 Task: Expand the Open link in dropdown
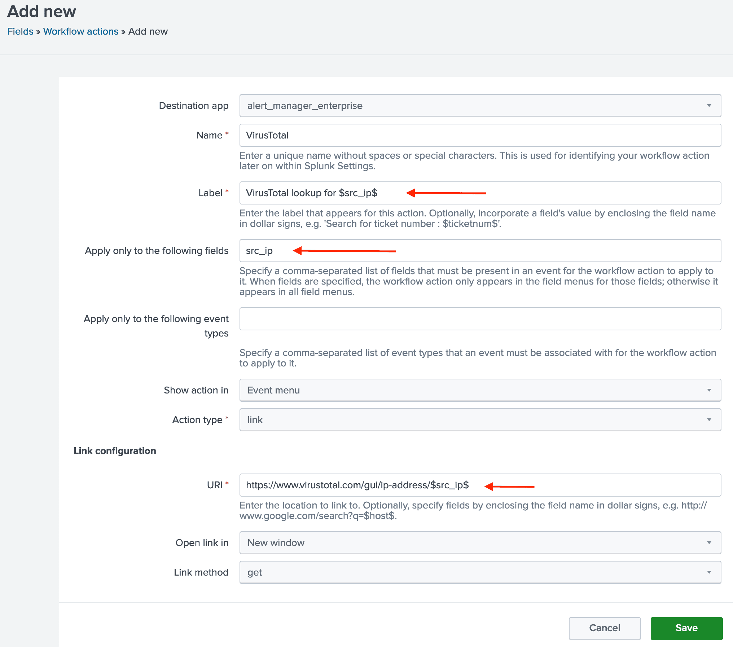(x=480, y=543)
